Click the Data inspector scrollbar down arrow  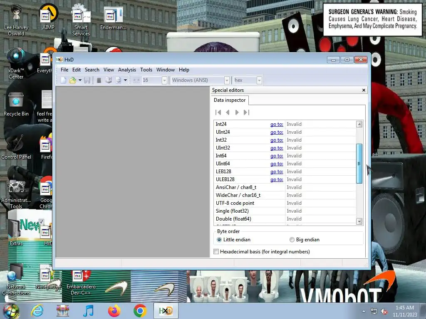coord(359,221)
